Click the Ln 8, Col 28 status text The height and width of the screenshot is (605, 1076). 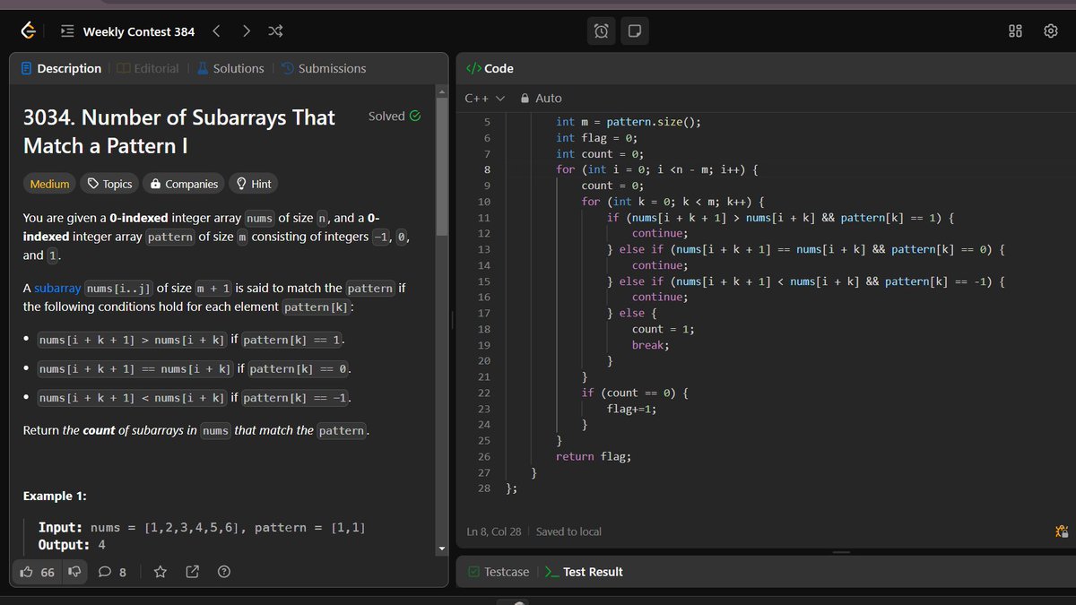tap(493, 532)
